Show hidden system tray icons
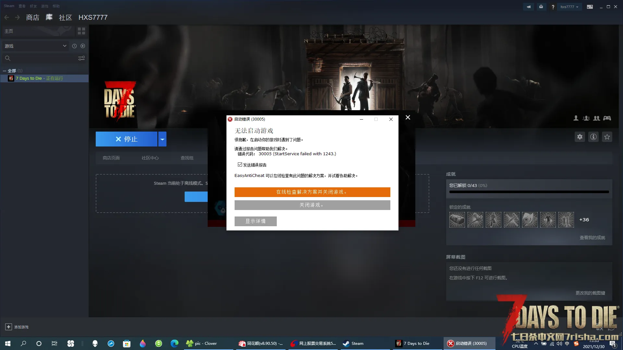This screenshot has height=350, width=623. [x=536, y=344]
